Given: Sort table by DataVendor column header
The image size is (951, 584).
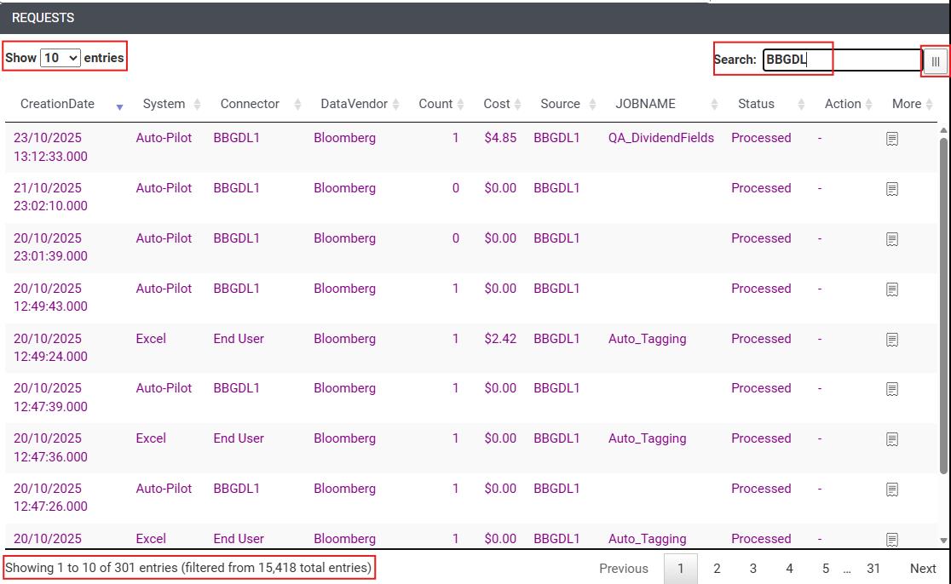Looking at the screenshot, I should pos(354,104).
